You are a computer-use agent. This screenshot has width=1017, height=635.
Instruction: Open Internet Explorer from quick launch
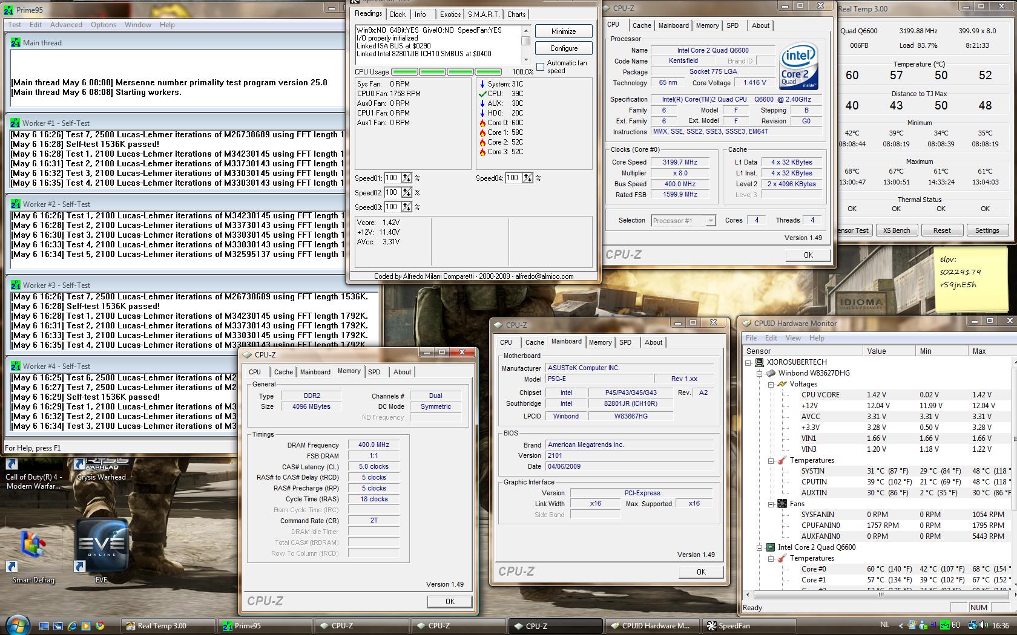point(72,626)
